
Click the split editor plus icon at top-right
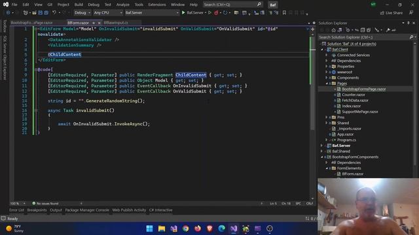pos(312,29)
